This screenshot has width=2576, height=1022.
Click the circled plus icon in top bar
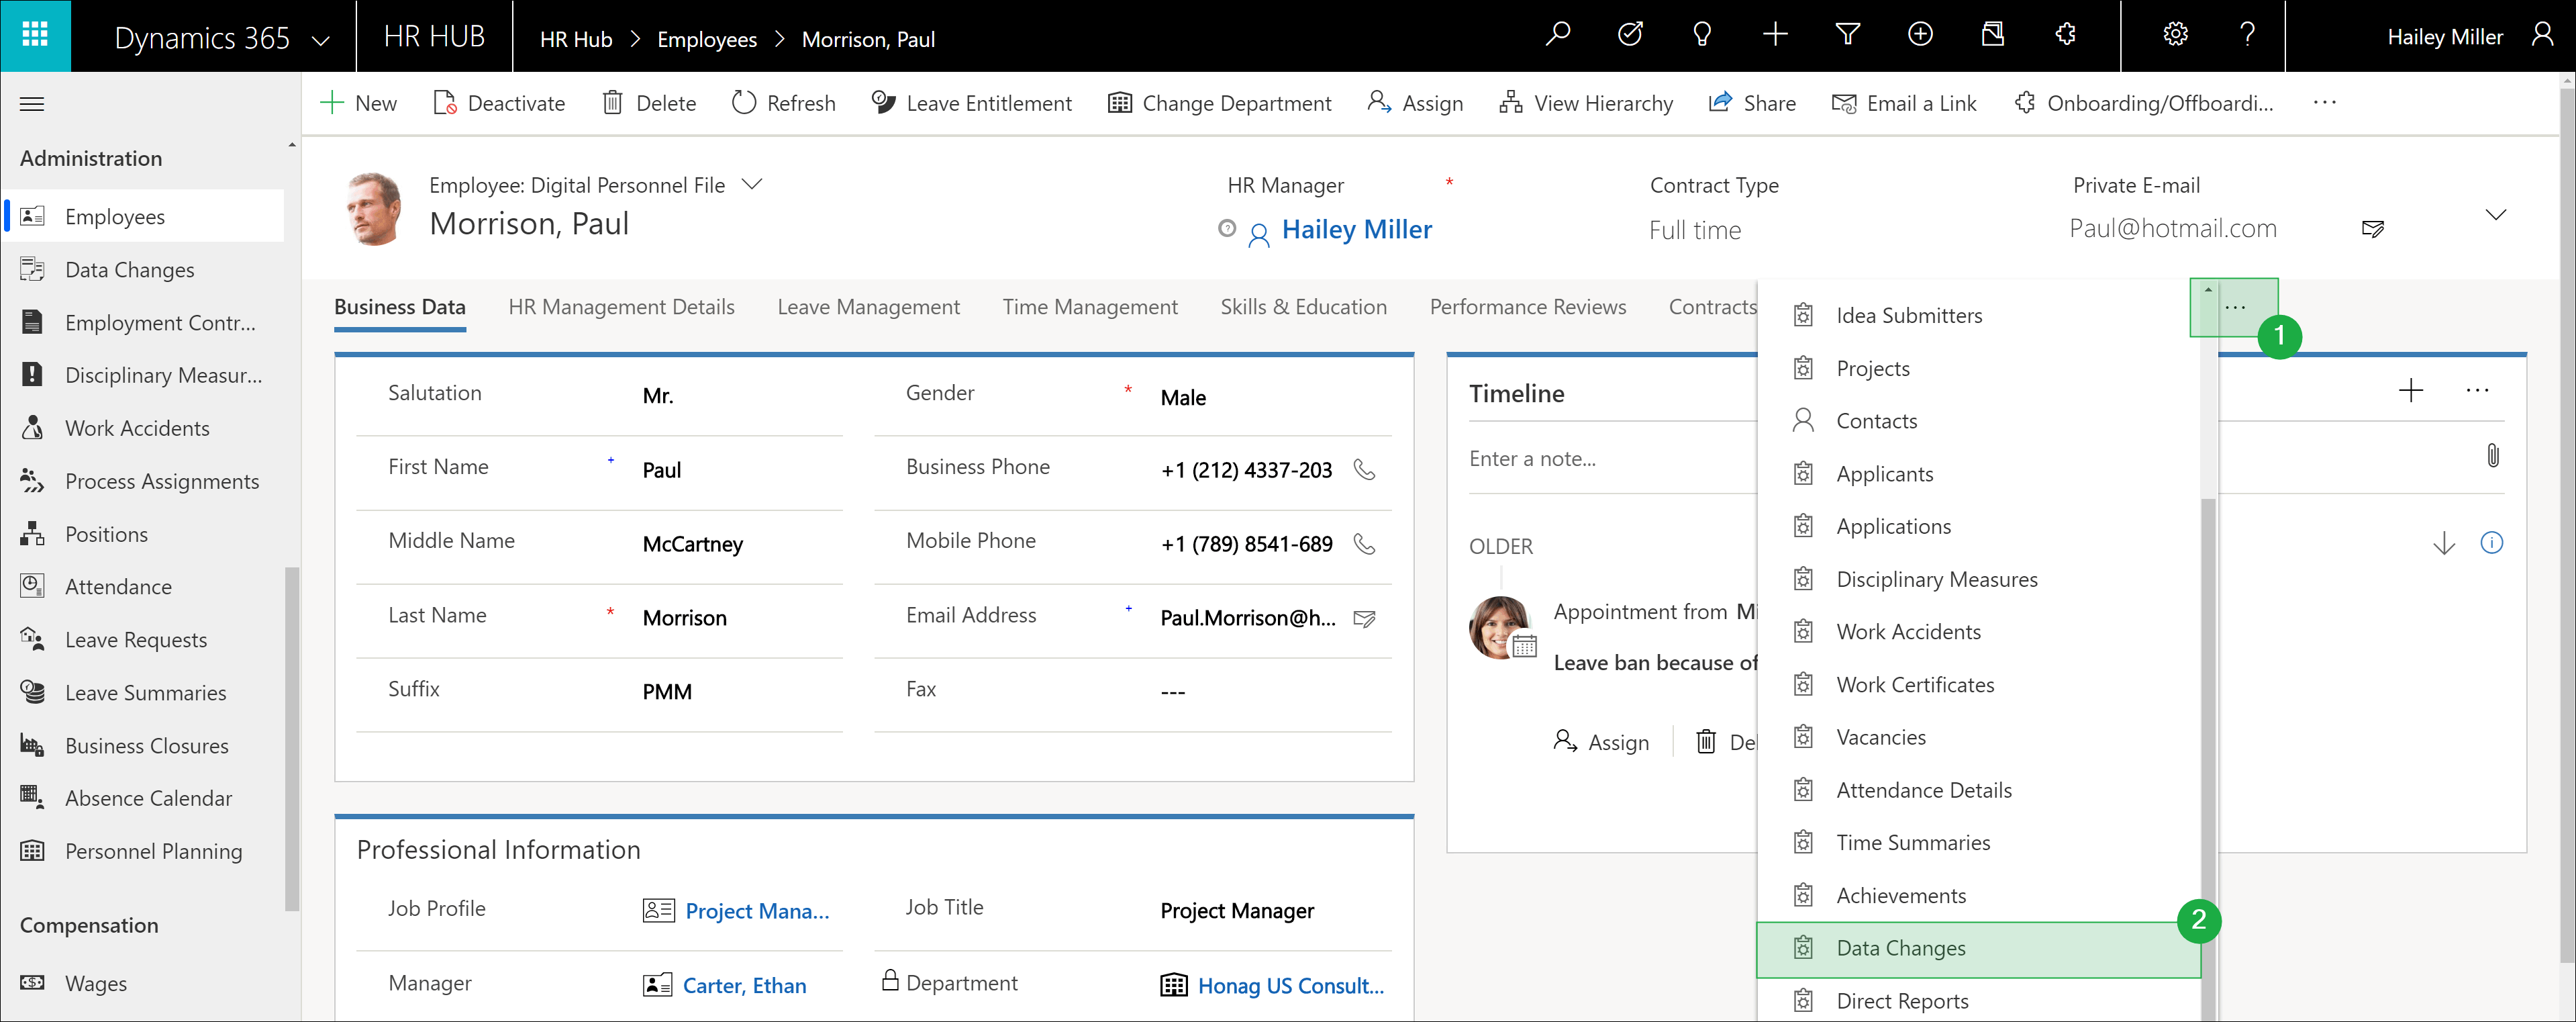tap(1920, 35)
